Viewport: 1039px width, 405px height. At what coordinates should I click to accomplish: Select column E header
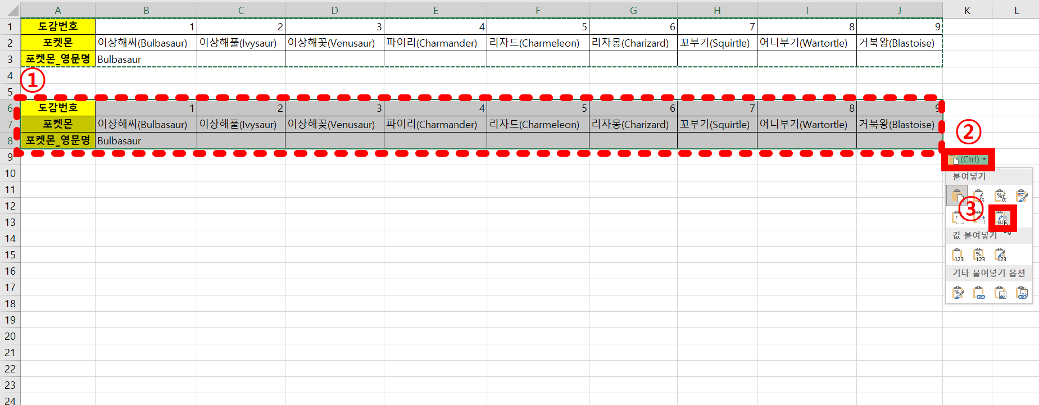pyautogui.click(x=435, y=10)
